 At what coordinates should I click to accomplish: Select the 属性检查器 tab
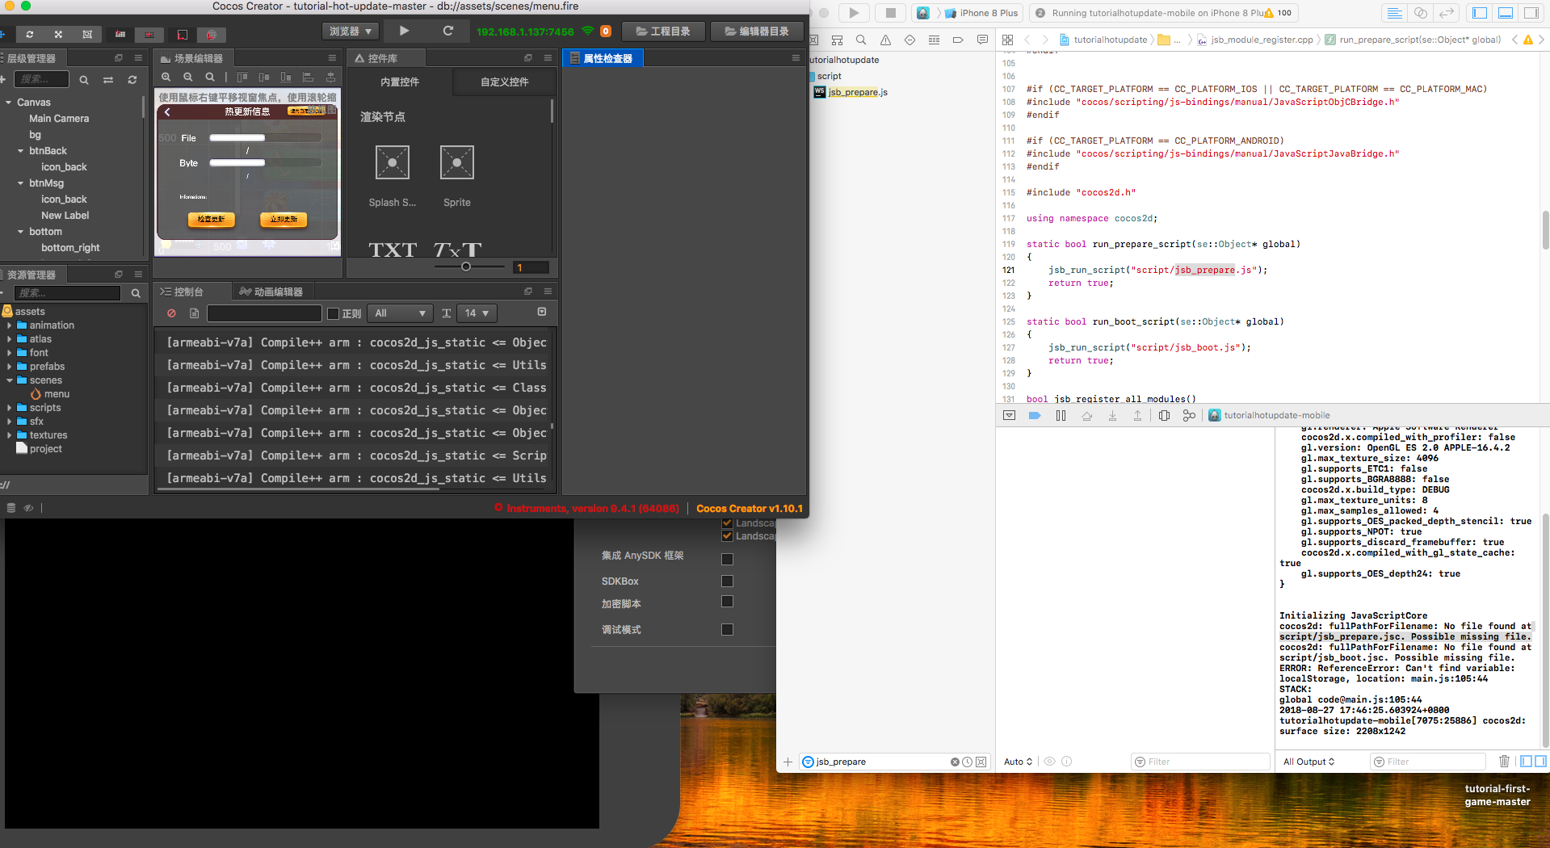tap(602, 58)
